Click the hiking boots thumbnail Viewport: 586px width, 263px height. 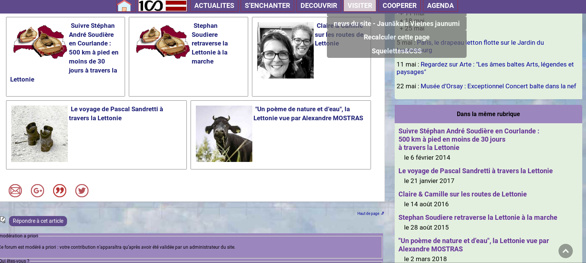(x=40, y=134)
